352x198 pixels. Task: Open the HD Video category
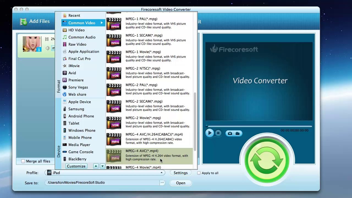tap(83, 30)
